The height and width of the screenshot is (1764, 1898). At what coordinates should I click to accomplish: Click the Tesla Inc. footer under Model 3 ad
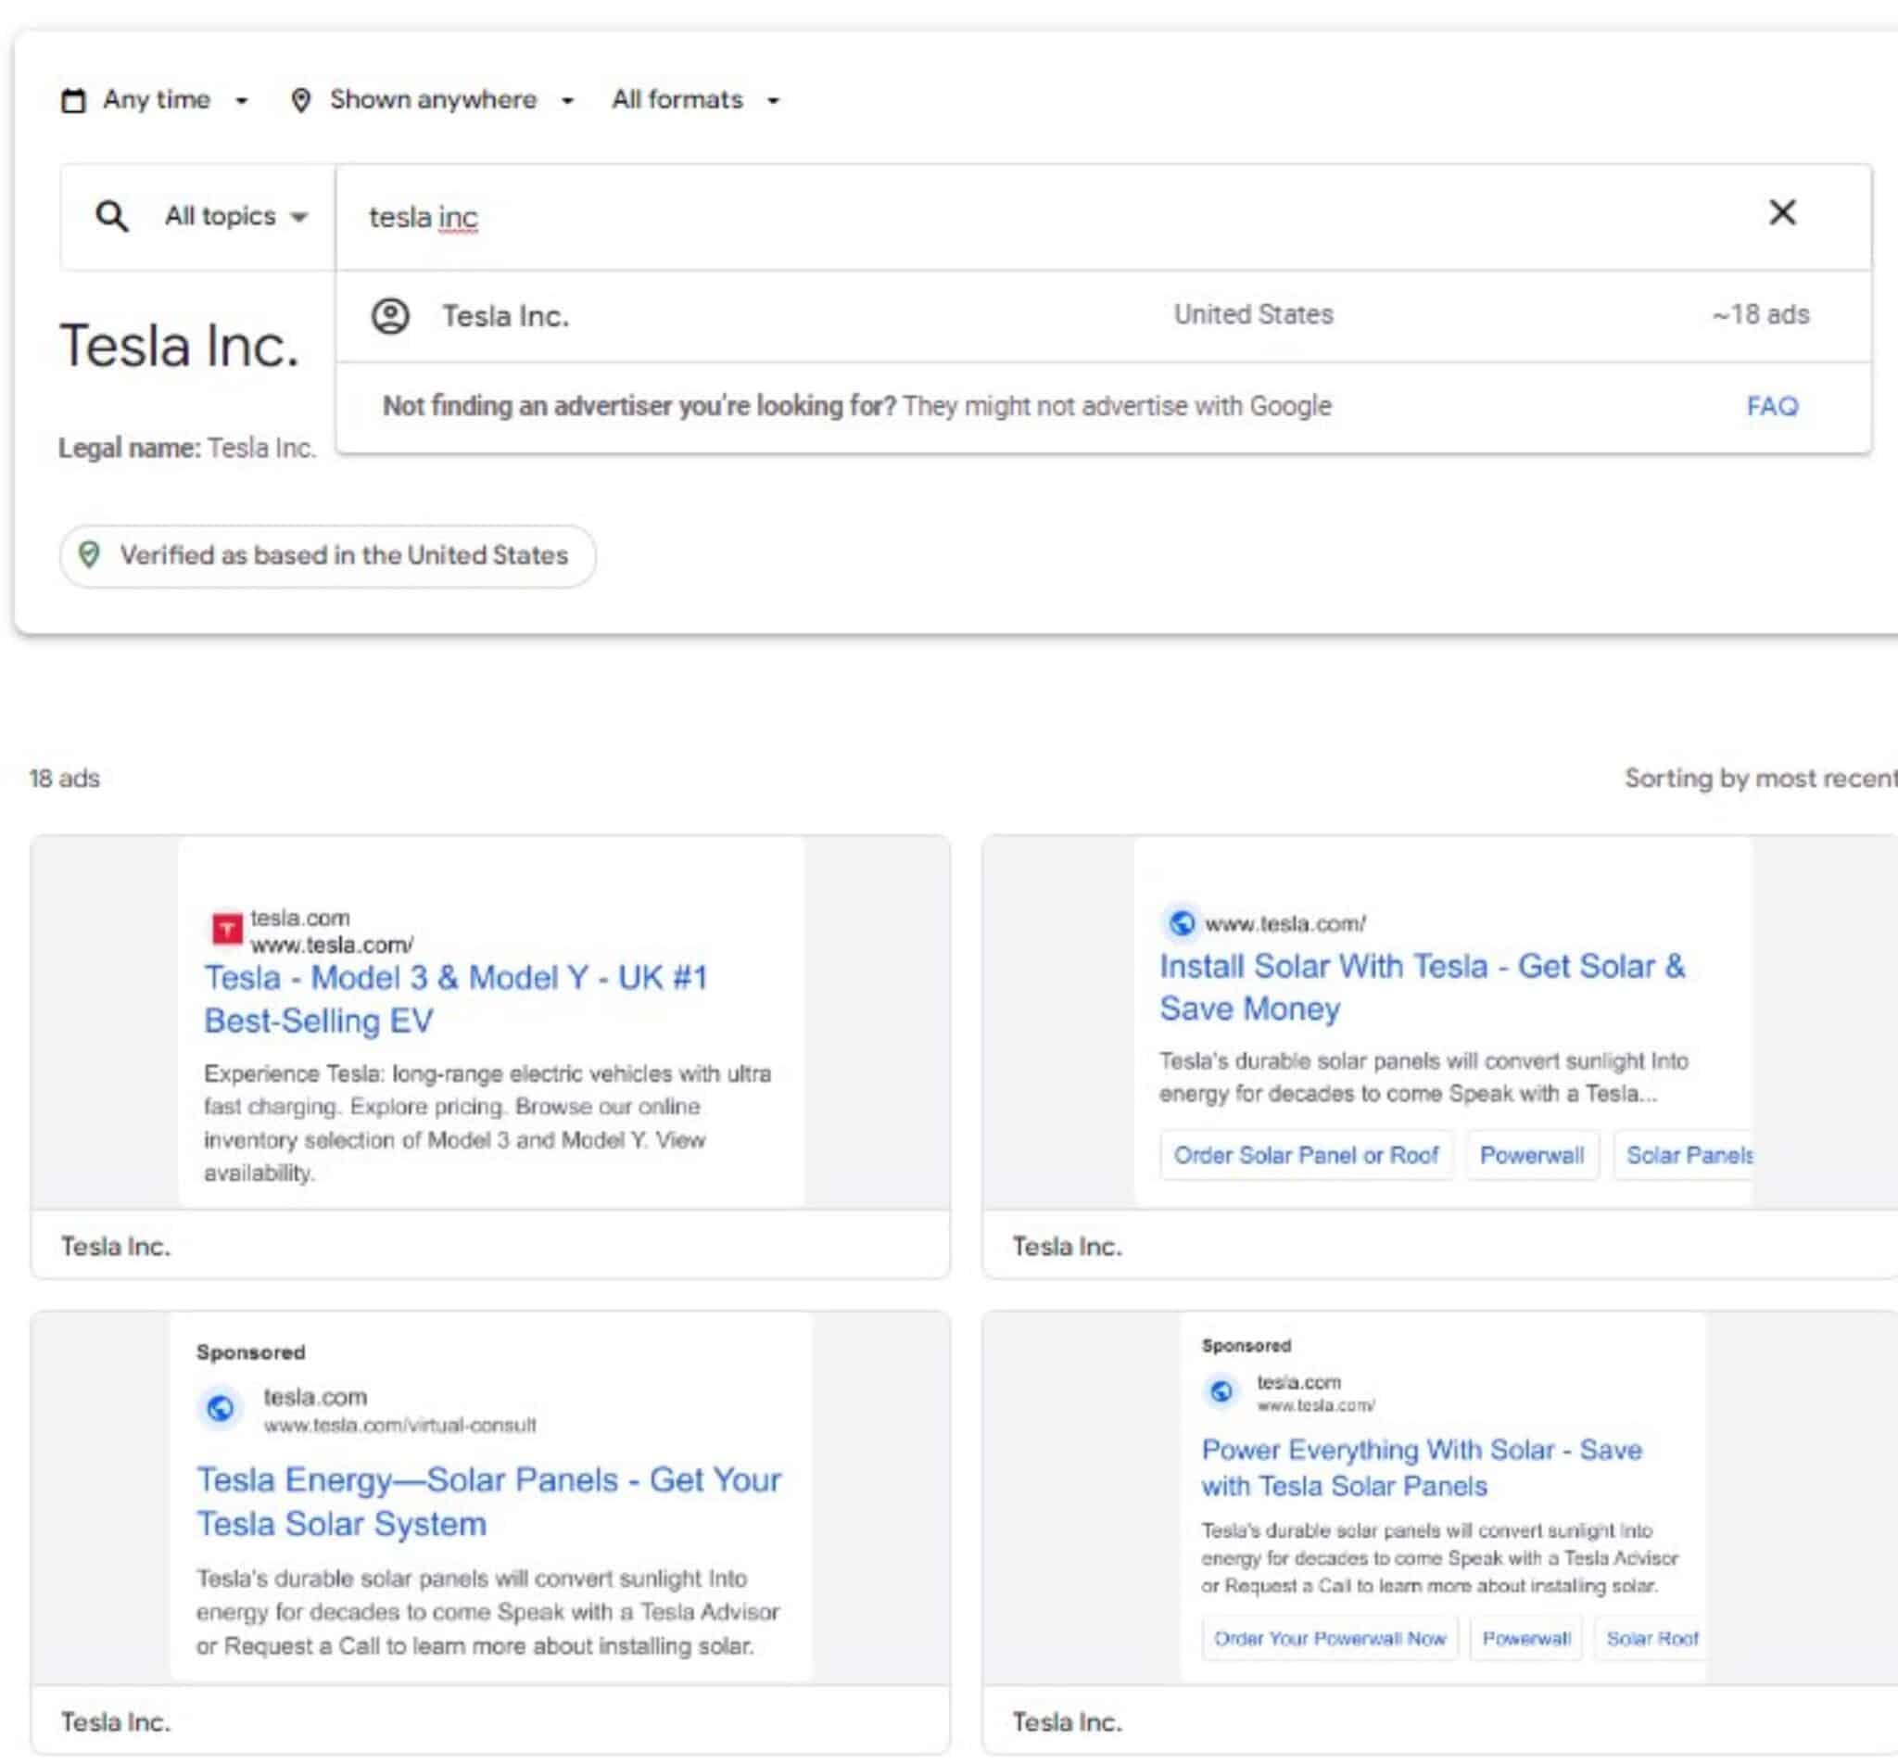(116, 1246)
